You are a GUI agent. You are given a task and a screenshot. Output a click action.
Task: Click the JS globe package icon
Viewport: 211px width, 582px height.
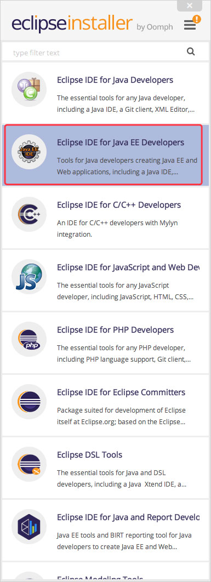[29, 277]
